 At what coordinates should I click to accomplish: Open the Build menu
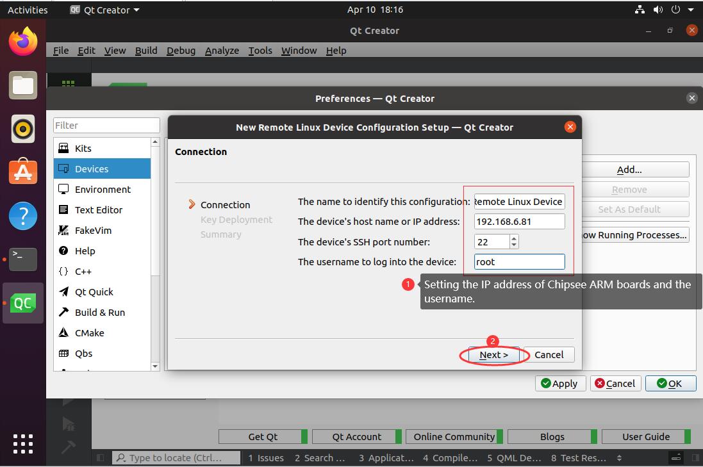coord(146,51)
